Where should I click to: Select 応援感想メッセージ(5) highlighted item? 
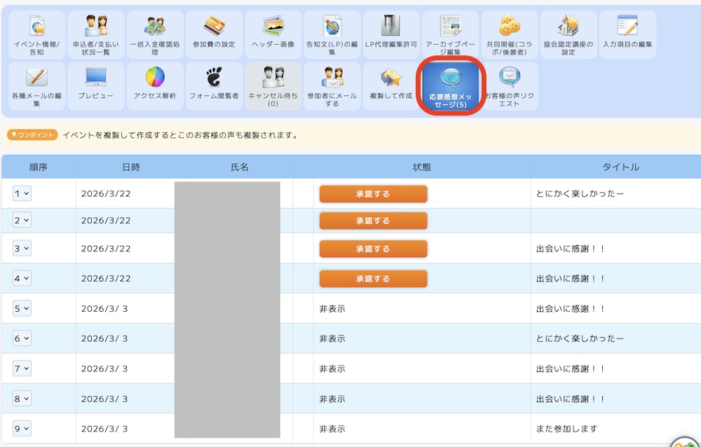(451, 86)
